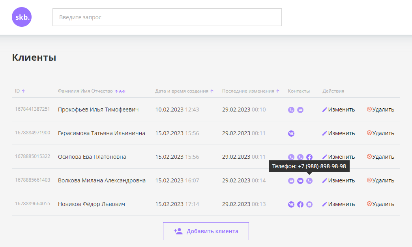
Task: Click the email icon for Новиков Фёдор
Action: (x=309, y=204)
